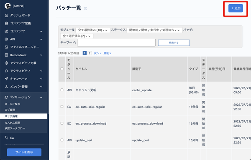Image resolution: width=251 pixels, height=160 pixels.
Task: Expand the コンテンツ menu chevron
Action: coord(41,31)
